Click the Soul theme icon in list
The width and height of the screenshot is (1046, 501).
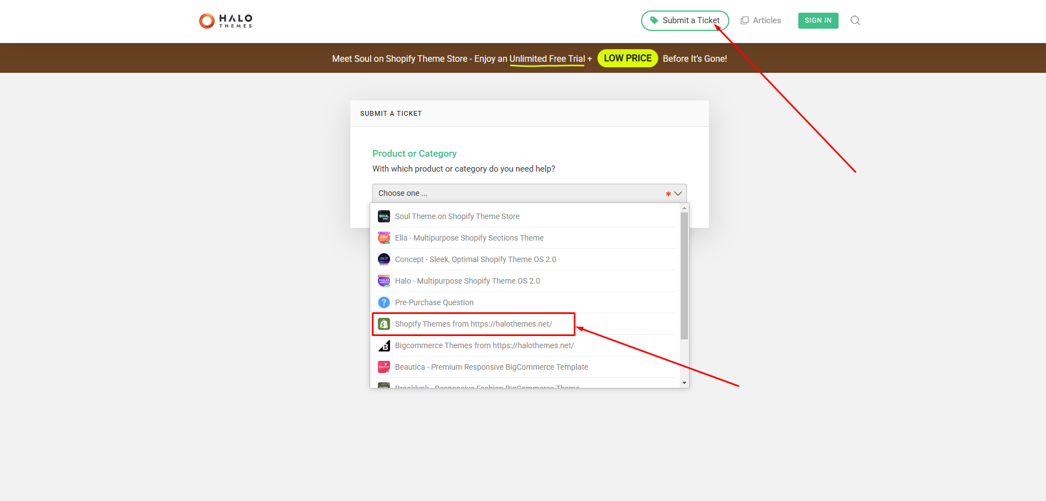[384, 216]
